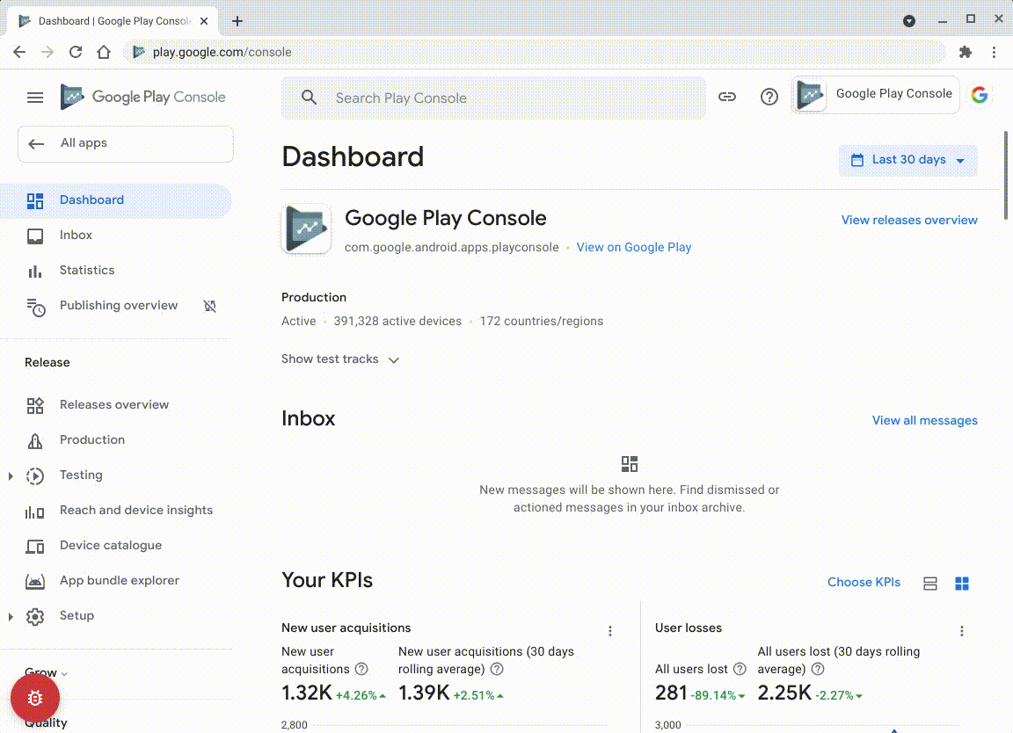Switch KPIs to list layout view
1013x733 pixels.
pyautogui.click(x=930, y=584)
